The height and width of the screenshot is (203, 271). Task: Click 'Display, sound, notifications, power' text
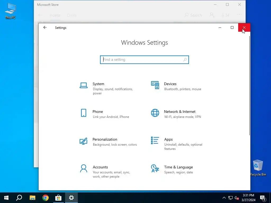(113, 91)
